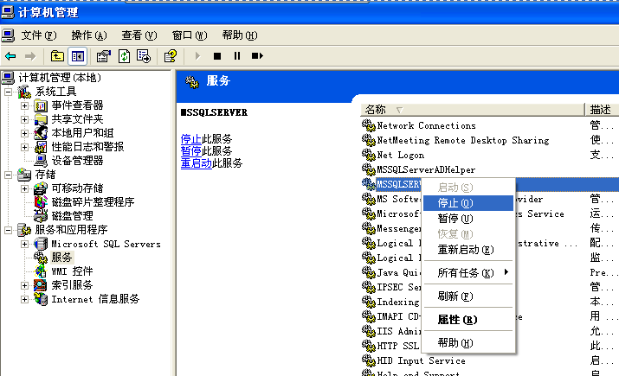Select NetMeeting Remote Desktop Sharing service
The width and height of the screenshot is (619, 376).
463,140
